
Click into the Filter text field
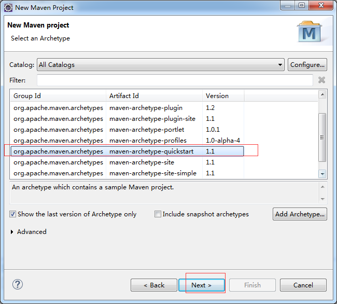[175, 80]
